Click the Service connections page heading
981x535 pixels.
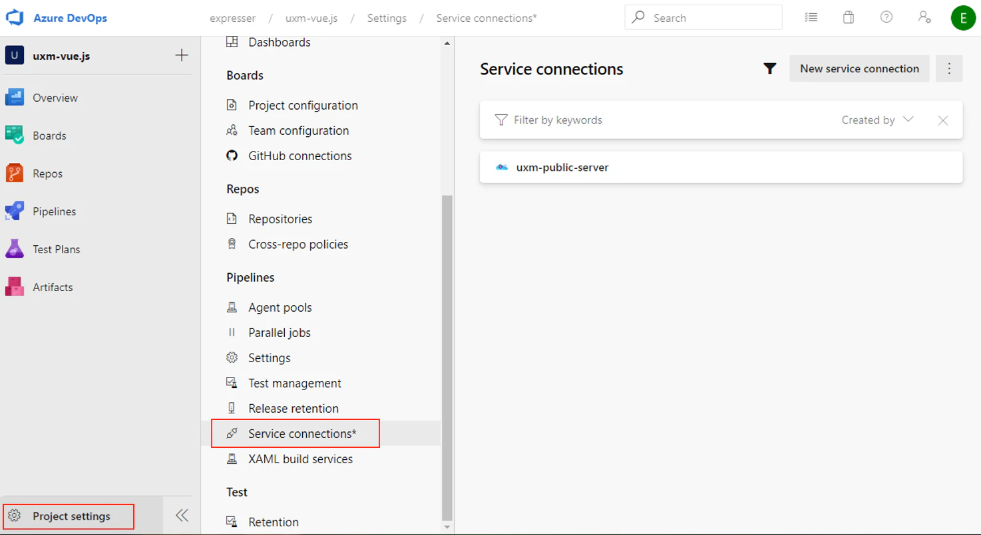552,69
